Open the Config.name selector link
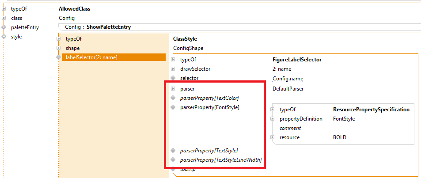Screen dimensions: 421x178 pos(288,79)
